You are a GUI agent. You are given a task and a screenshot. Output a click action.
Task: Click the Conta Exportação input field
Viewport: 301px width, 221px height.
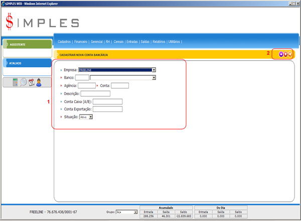[x=108, y=109]
